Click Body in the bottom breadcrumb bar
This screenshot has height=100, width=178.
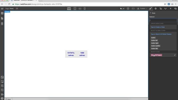coord(8,99)
